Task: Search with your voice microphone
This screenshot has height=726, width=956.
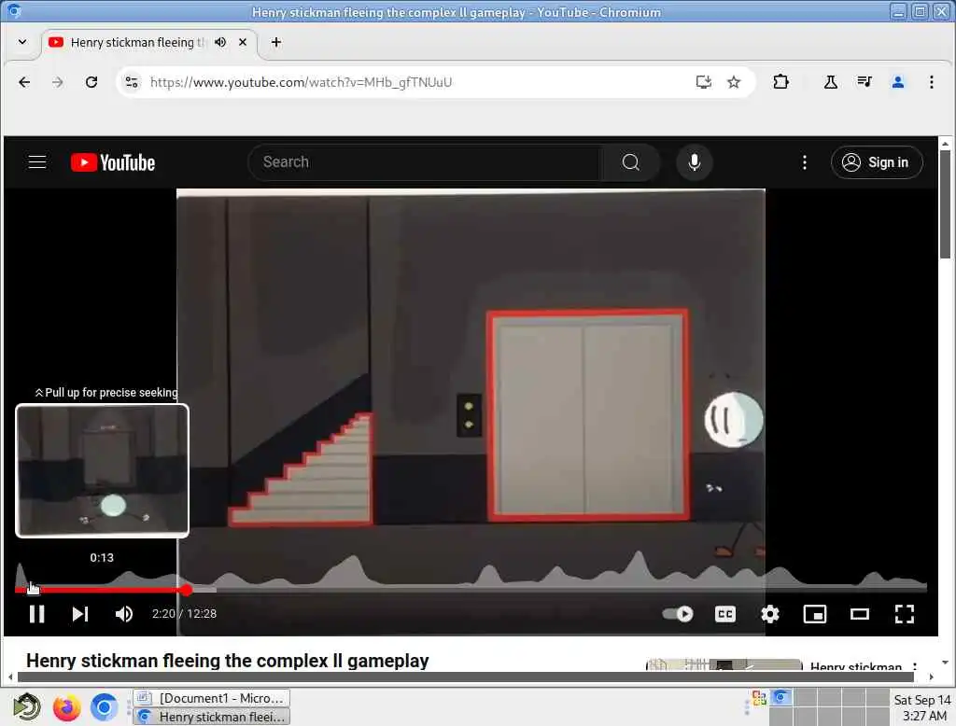Action: coord(695,162)
